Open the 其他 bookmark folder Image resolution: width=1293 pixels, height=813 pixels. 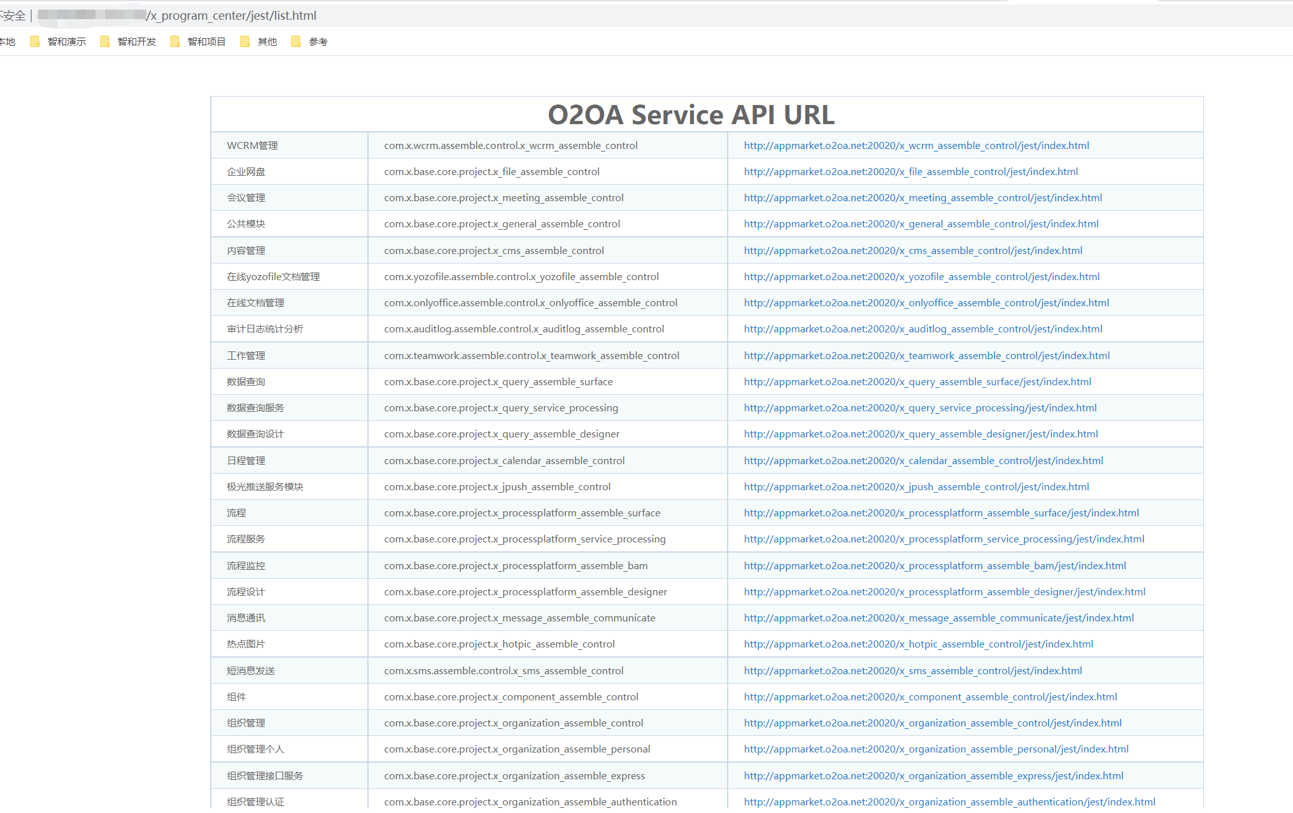[259, 41]
